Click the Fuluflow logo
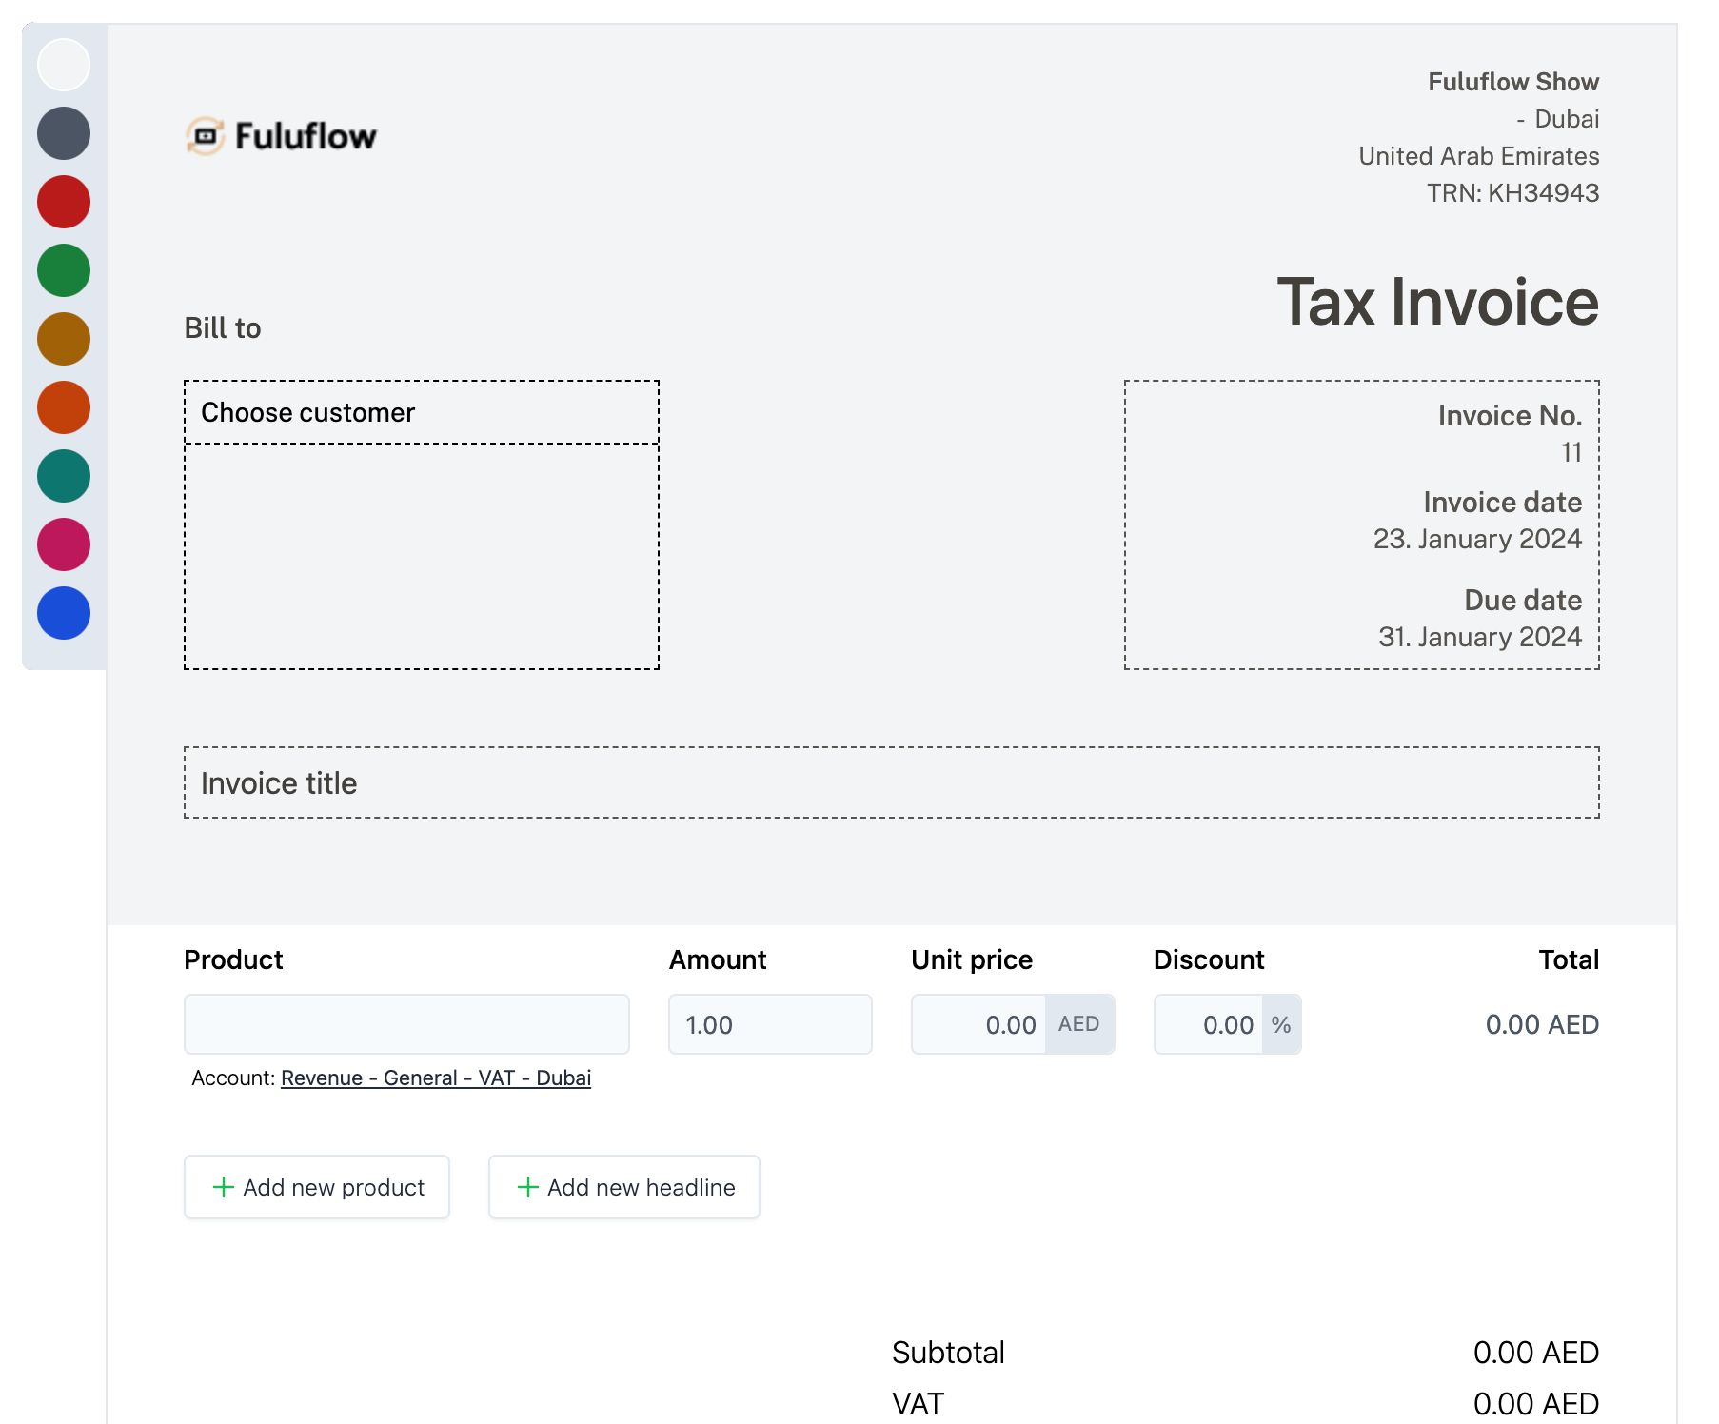This screenshot has width=1719, height=1424. 282,136
